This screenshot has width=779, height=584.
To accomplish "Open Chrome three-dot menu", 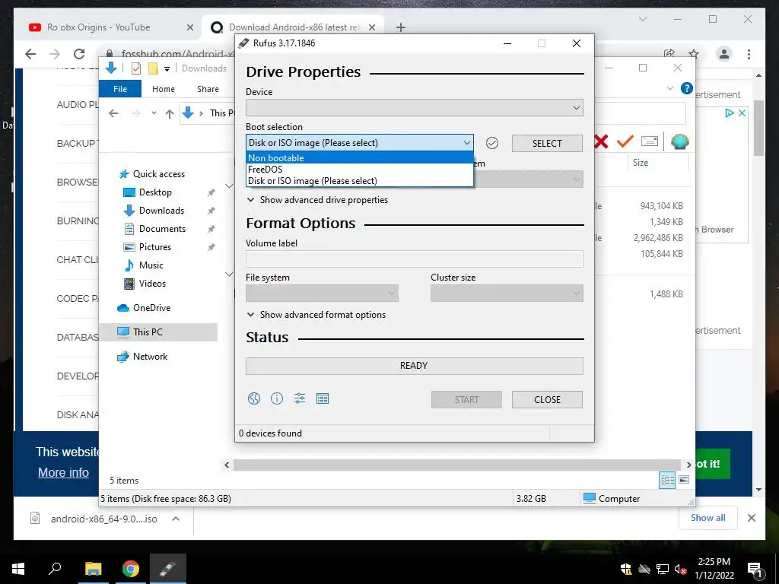I will [749, 54].
